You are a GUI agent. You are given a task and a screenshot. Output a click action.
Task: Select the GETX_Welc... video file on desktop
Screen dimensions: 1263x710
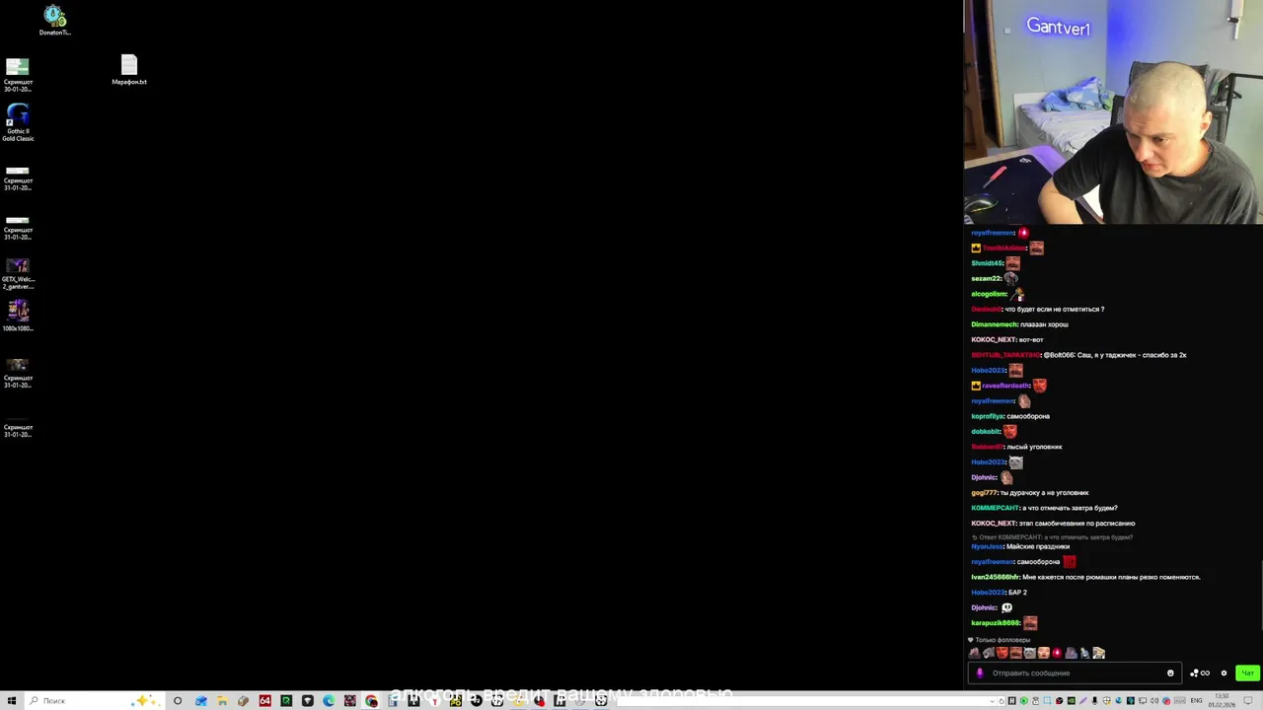tap(18, 274)
